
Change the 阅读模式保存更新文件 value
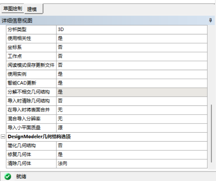(132, 65)
